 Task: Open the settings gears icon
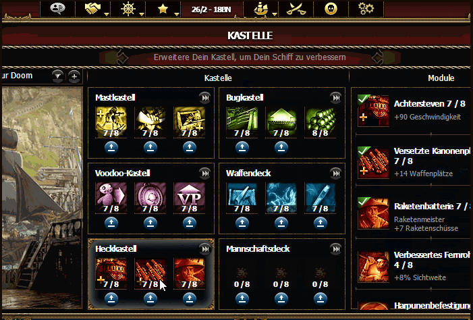[x=366, y=9]
